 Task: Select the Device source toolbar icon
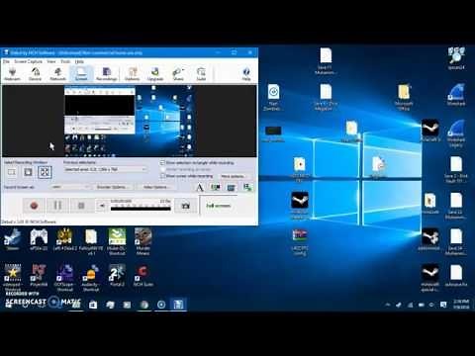[35, 74]
